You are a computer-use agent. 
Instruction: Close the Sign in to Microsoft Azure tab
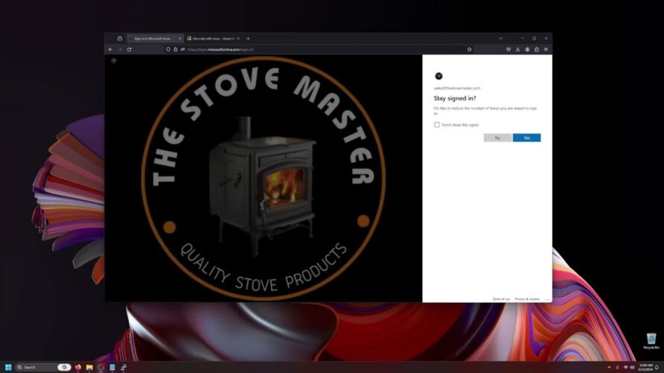[x=180, y=39]
